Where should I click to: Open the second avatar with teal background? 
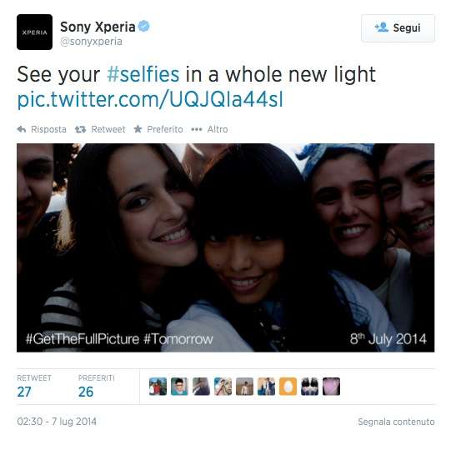(x=179, y=387)
